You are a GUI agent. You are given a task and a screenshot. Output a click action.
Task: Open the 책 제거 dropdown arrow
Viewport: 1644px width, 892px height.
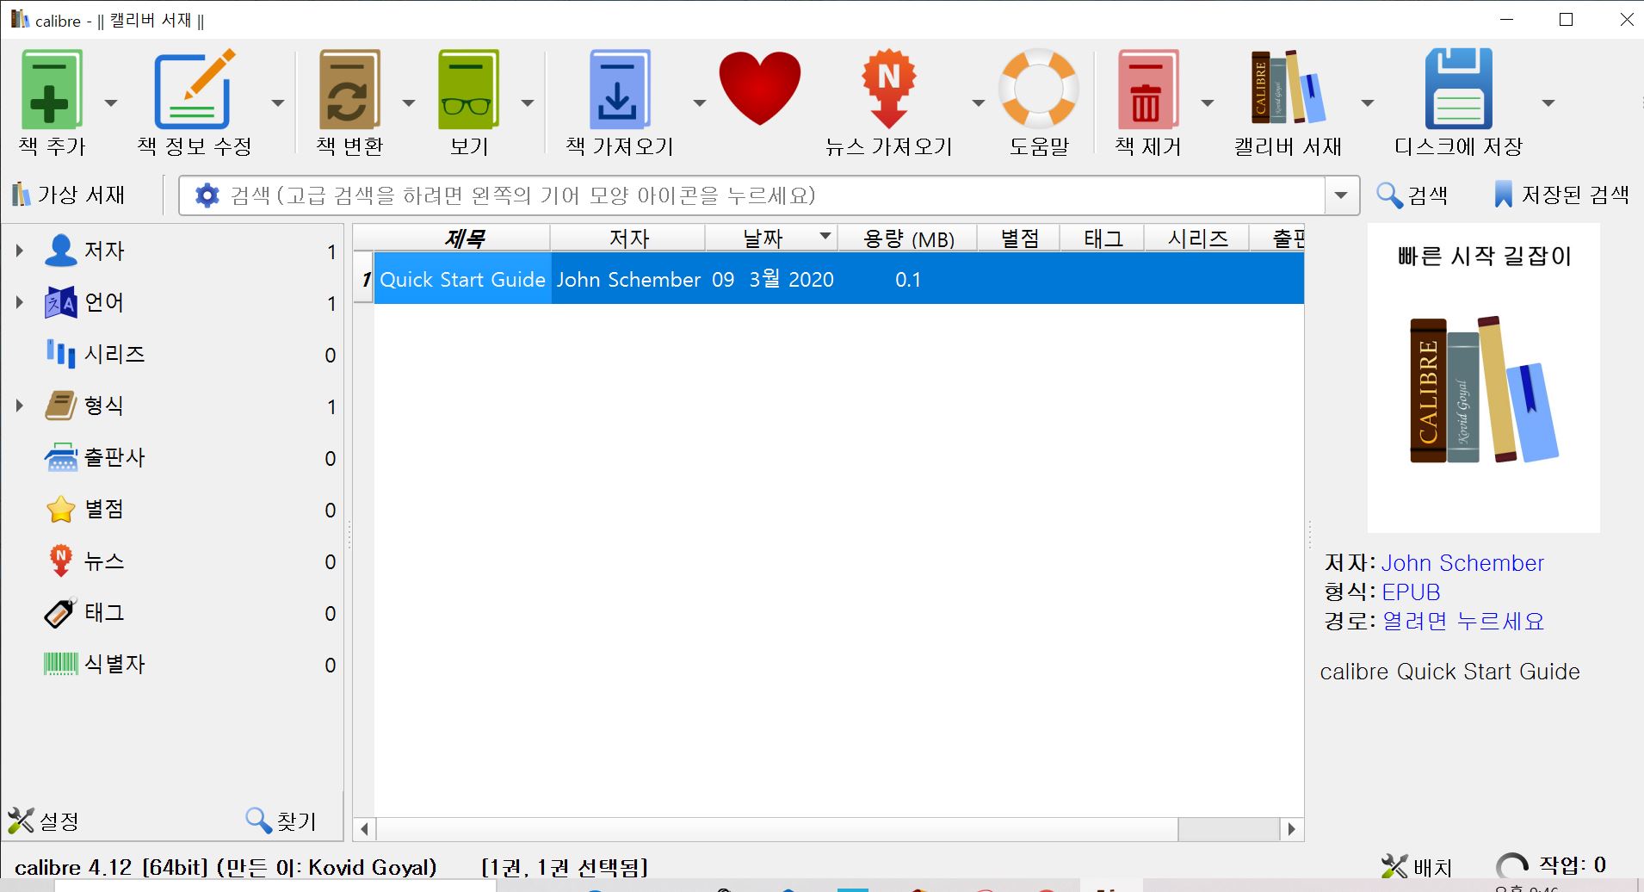1208,102
